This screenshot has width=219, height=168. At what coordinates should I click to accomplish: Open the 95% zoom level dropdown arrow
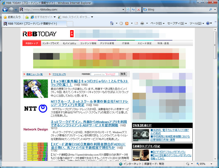pos(211,164)
